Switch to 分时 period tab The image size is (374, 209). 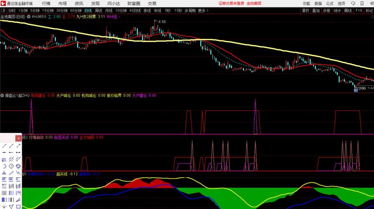[12, 10]
